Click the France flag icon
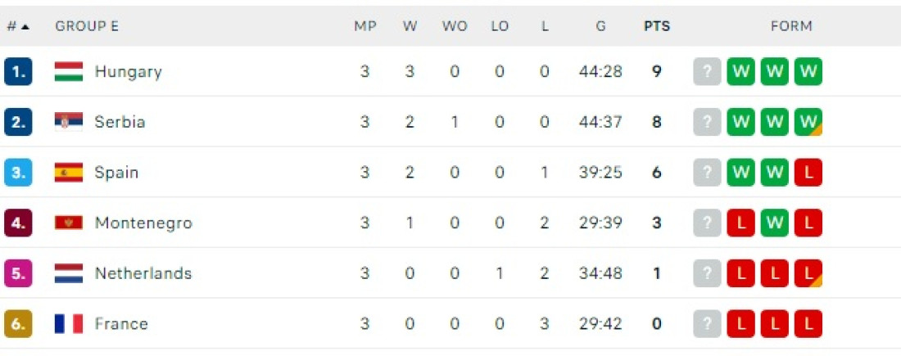This screenshot has height=356, width=901. coord(69,324)
